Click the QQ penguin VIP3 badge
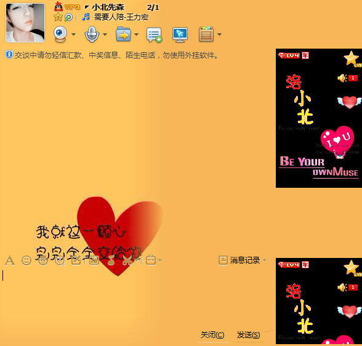Viewport: 362px width, 346px height. (x=67, y=7)
